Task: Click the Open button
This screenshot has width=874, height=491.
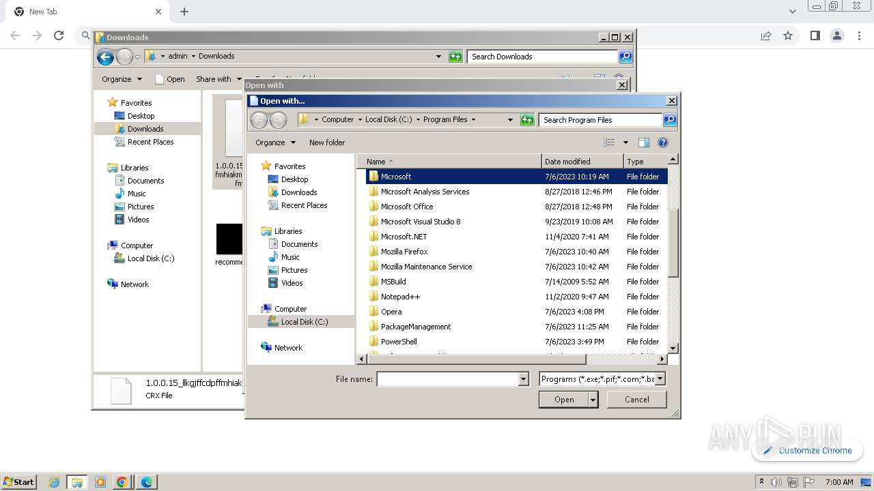Action: click(563, 400)
